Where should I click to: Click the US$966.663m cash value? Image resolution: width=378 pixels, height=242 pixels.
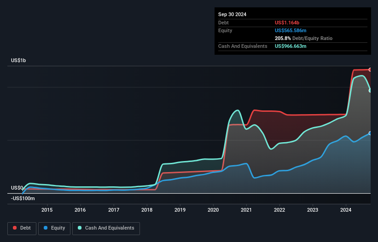pos(291,46)
